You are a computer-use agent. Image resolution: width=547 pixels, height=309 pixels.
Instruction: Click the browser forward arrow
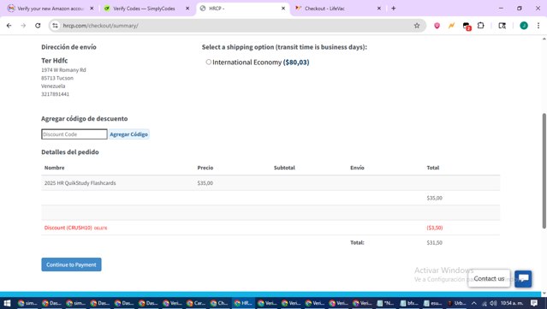pyautogui.click(x=23, y=26)
